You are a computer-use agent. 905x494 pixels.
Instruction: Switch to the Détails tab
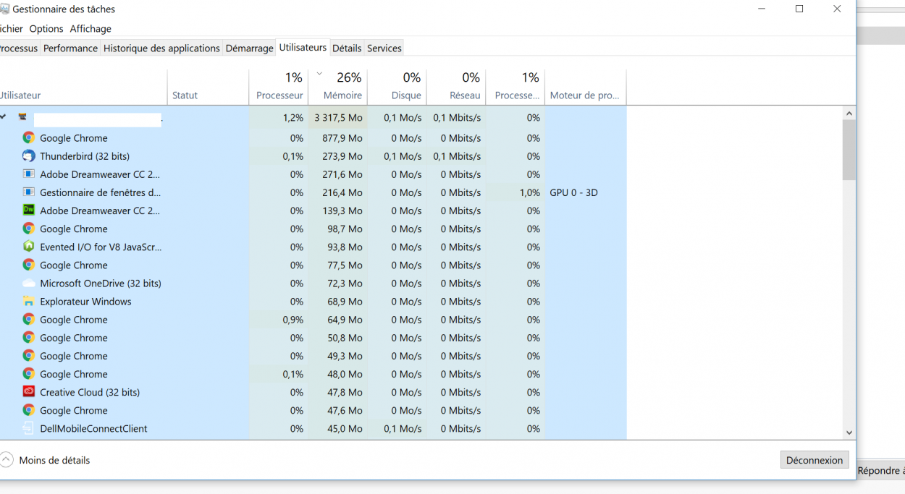347,48
